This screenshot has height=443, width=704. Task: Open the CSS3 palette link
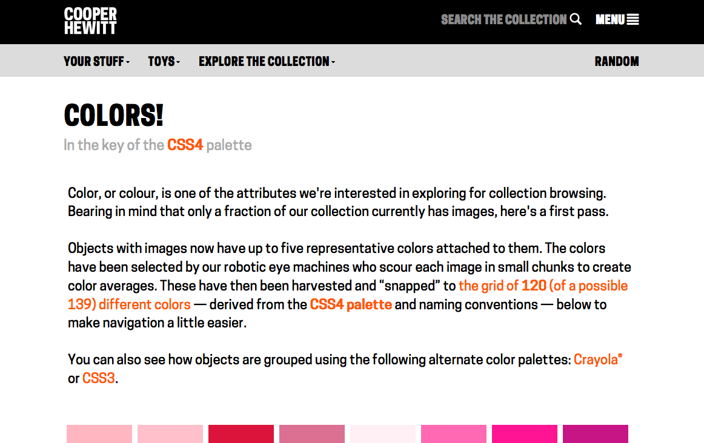pos(98,378)
